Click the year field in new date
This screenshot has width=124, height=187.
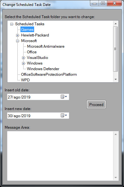point(26,116)
